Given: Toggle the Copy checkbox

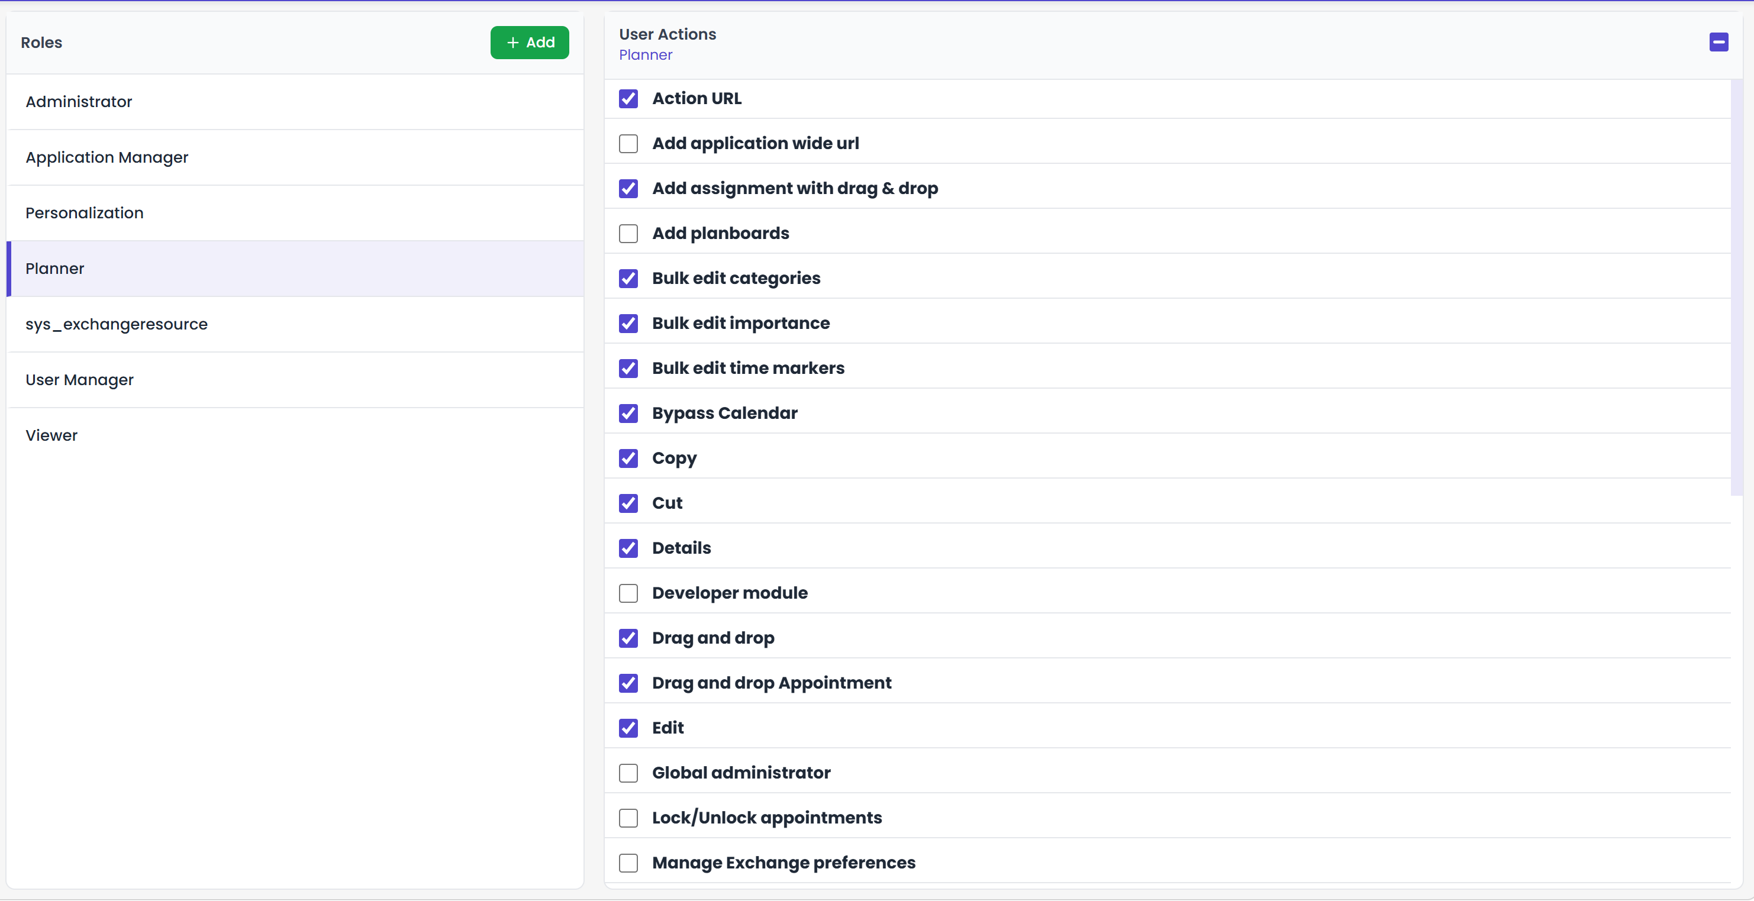Looking at the screenshot, I should (628, 458).
